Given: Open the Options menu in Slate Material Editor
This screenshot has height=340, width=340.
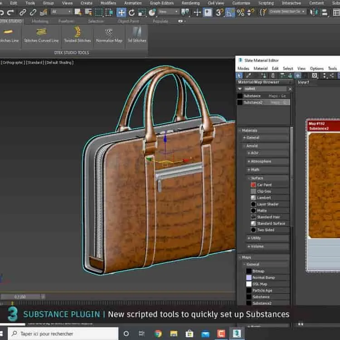Looking at the screenshot, I should 316,68.
